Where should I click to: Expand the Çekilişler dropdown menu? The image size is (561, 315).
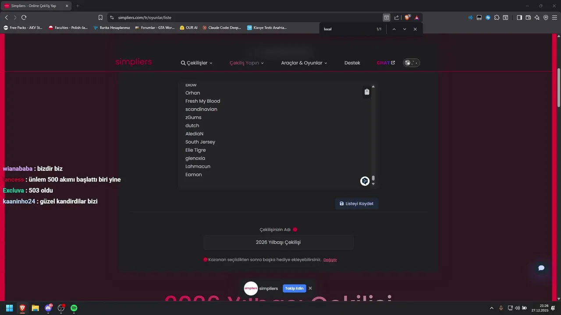pyautogui.click(x=196, y=63)
